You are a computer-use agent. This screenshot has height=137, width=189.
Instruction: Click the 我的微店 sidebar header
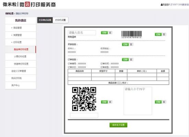[x=21, y=21]
